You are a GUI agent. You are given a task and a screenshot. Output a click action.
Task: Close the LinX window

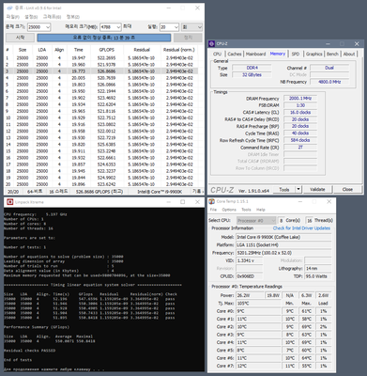(x=197, y=8)
